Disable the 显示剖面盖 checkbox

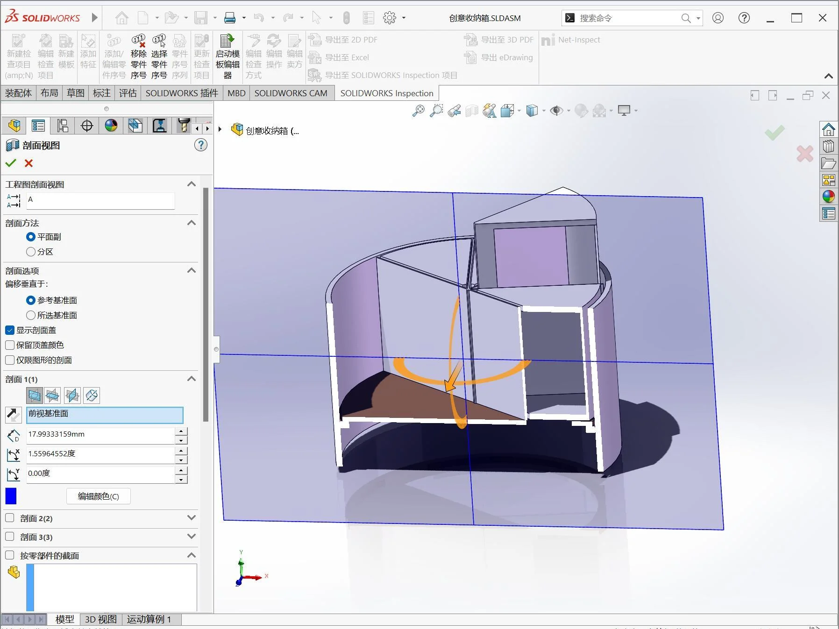click(9, 330)
